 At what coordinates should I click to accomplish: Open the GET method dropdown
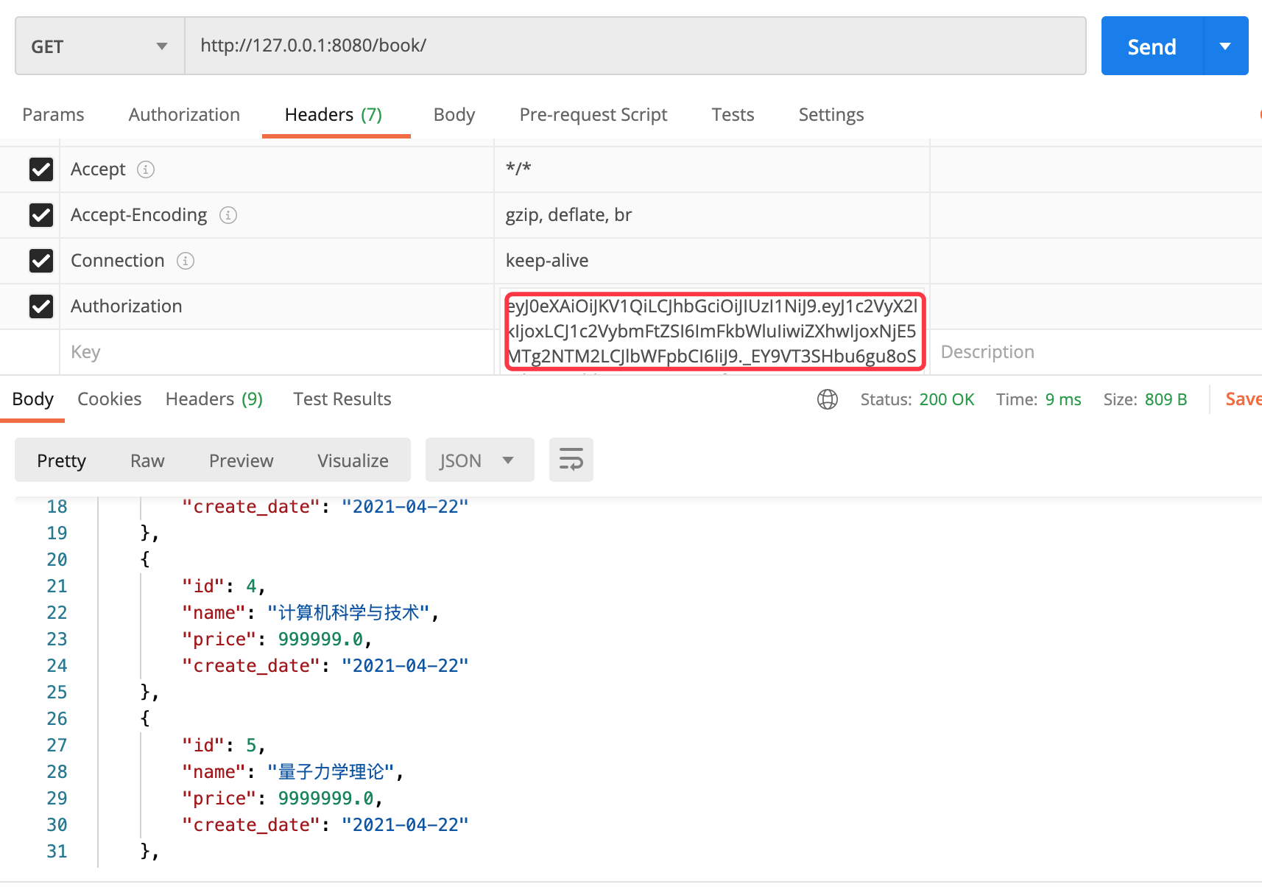99,46
